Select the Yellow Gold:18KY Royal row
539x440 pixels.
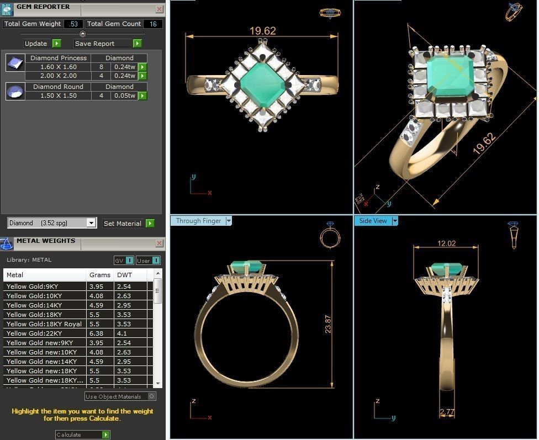point(78,324)
